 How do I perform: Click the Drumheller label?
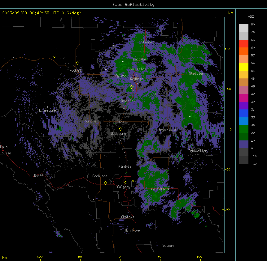pyautogui.click(x=198, y=151)
